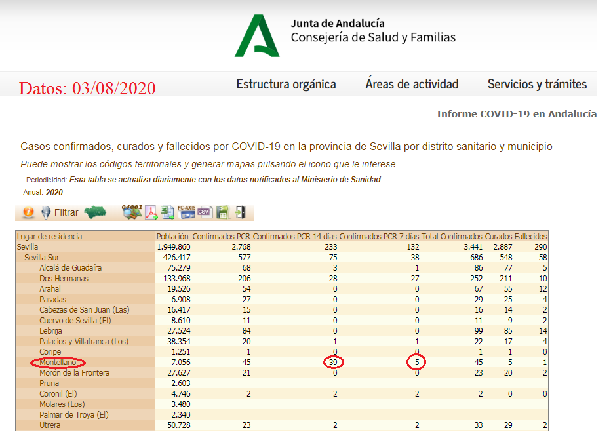611x432 pixels.
Task: Open the Estructura orgánica menu
Action: [286, 84]
